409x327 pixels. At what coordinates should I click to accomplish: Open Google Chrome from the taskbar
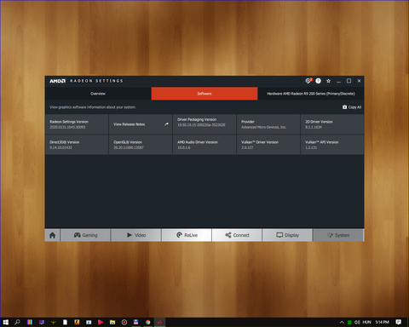pos(148,322)
